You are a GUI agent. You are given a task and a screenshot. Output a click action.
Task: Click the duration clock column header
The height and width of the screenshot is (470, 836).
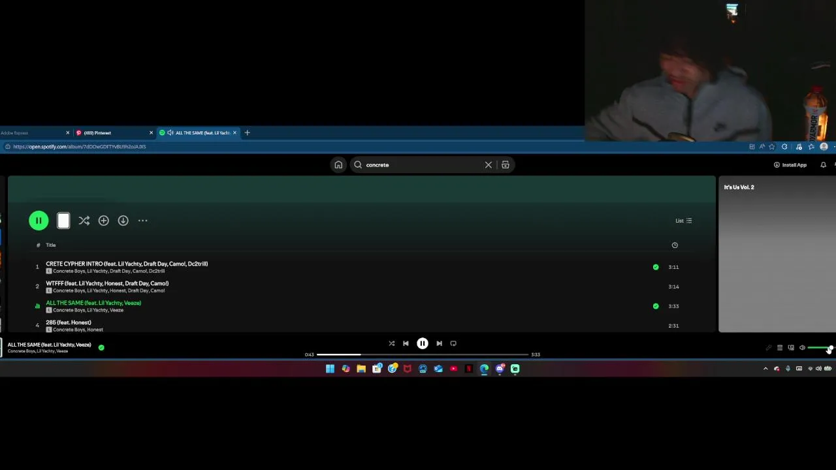675,245
